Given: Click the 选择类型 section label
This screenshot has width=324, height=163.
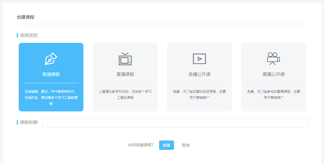Looking at the screenshot, I should click(29, 35).
